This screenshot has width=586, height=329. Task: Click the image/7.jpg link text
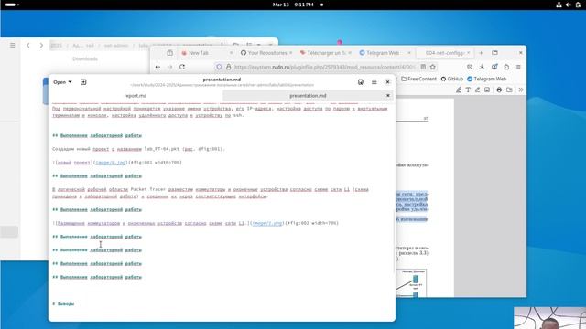[x=267, y=223]
